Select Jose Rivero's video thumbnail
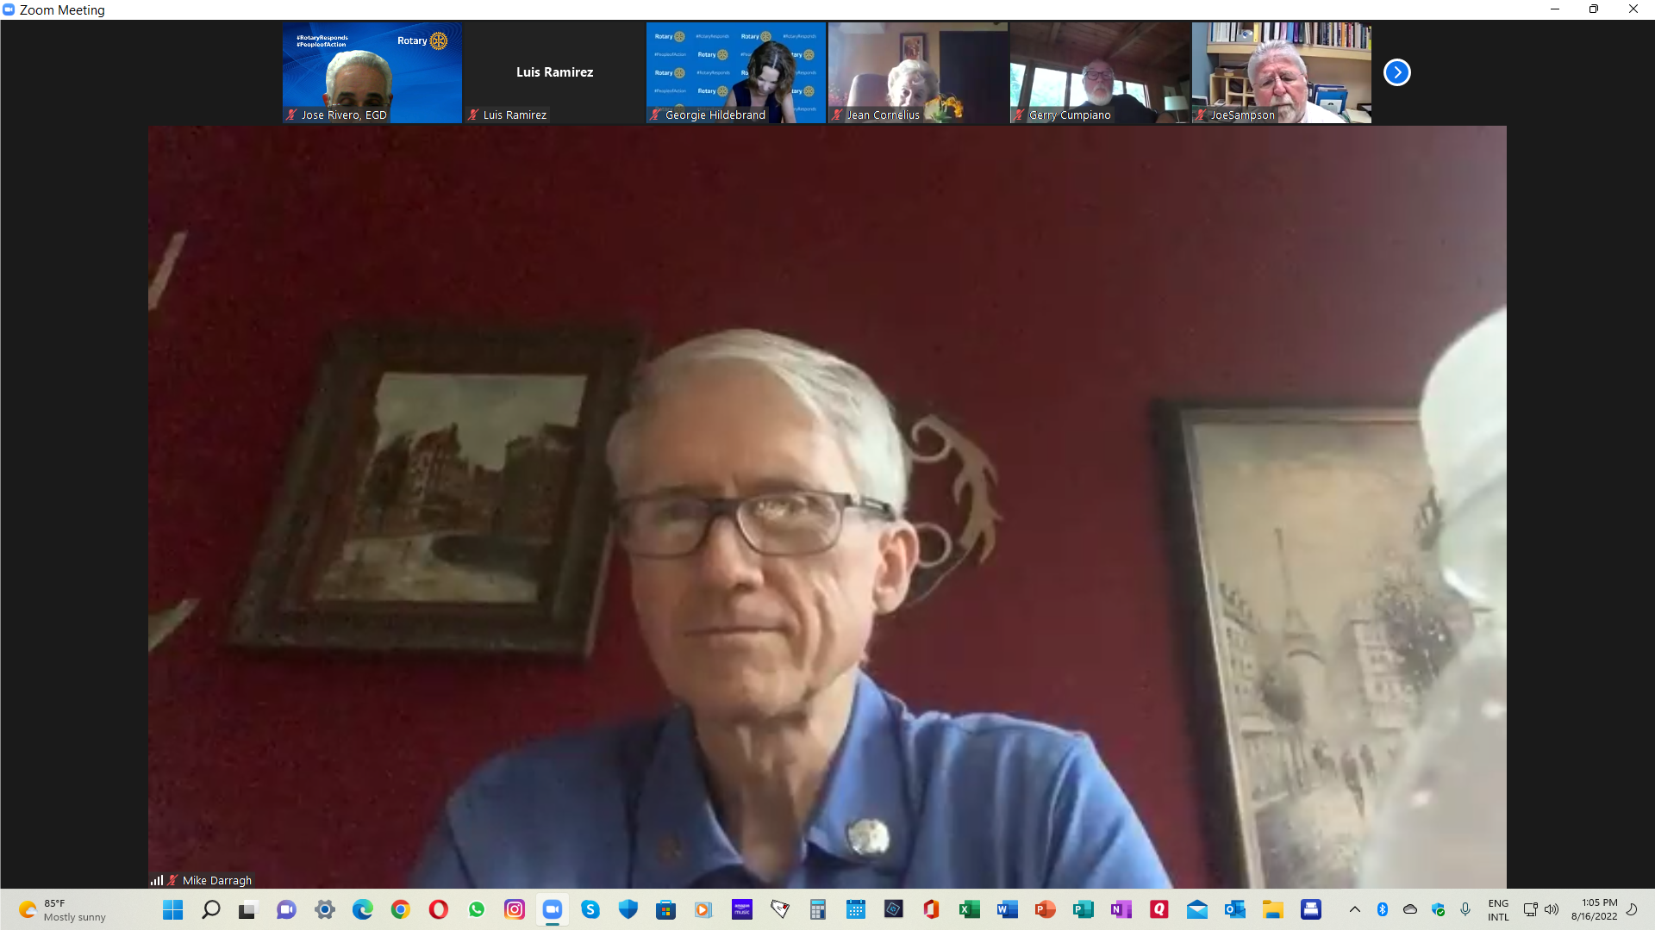The image size is (1655, 930). [x=372, y=72]
